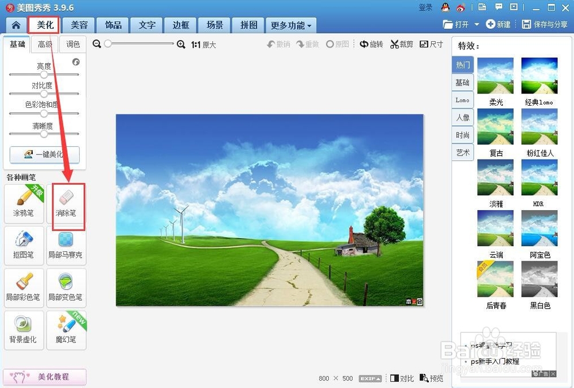Click the QQ penguin login icon
This screenshot has width=574, height=388.
click(x=445, y=7)
